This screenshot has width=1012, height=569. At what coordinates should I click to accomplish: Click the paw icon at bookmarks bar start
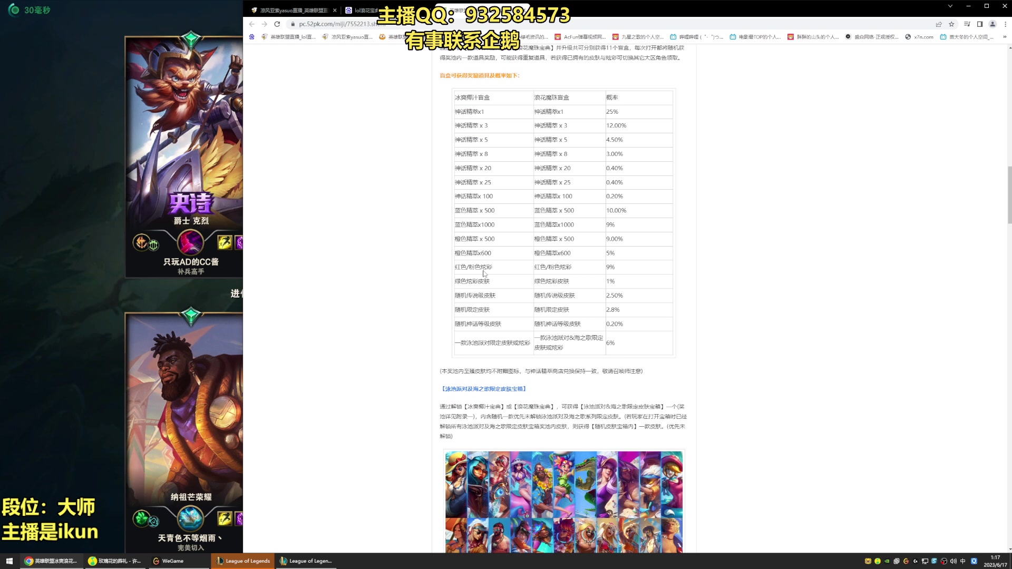click(x=252, y=37)
